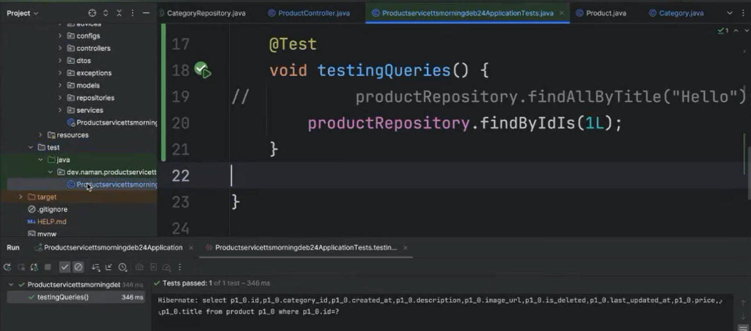Toggle Show Passed tests checkmark
751x331 pixels.
65,267
